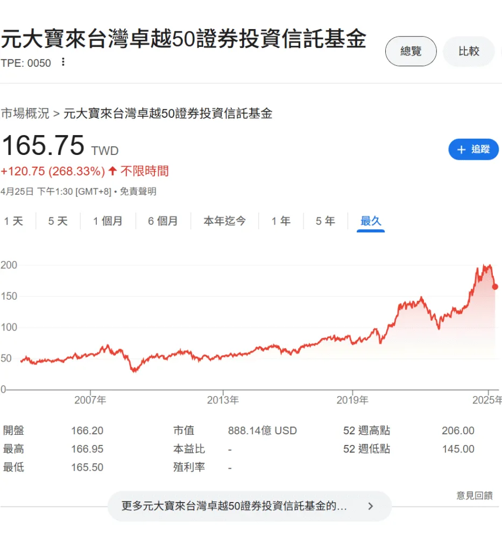Click the 150 y-axis label
This screenshot has width=502, height=551.
[9, 296]
